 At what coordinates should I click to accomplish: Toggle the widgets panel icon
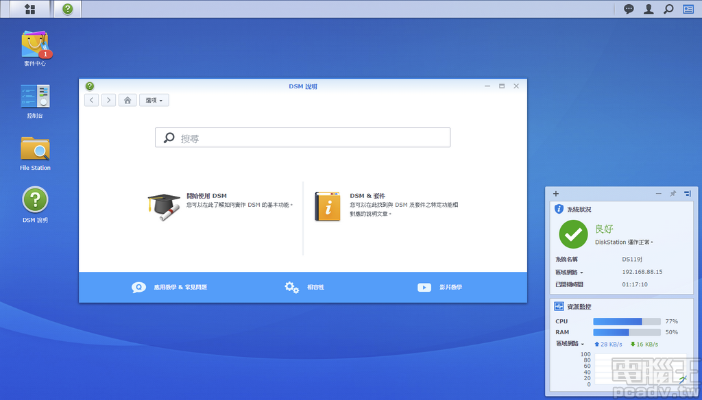pyautogui.click(x=688, y=9)
